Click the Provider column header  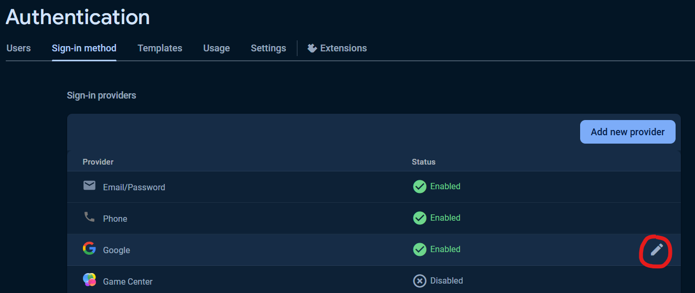click(x=98, y=162)
